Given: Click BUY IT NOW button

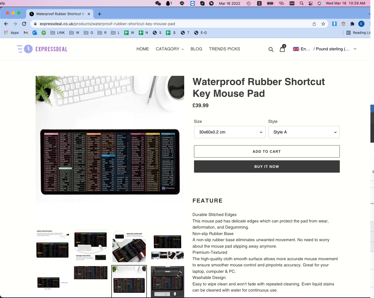Looking at the screenshot, I should pos(267,166).
